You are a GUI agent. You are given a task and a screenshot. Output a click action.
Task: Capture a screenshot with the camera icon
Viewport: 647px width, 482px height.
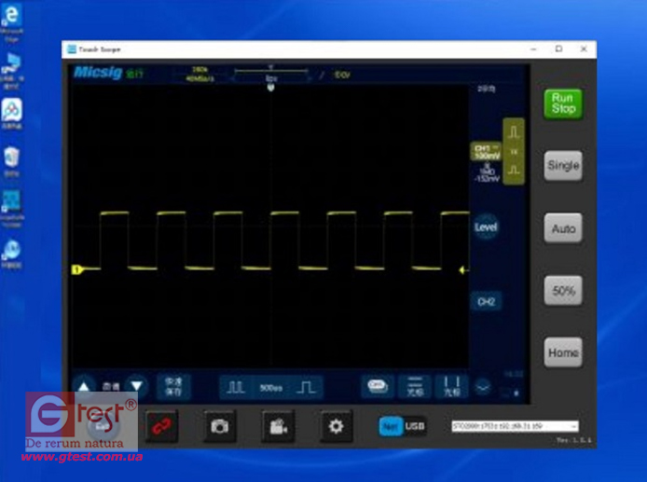coord(219,425)
